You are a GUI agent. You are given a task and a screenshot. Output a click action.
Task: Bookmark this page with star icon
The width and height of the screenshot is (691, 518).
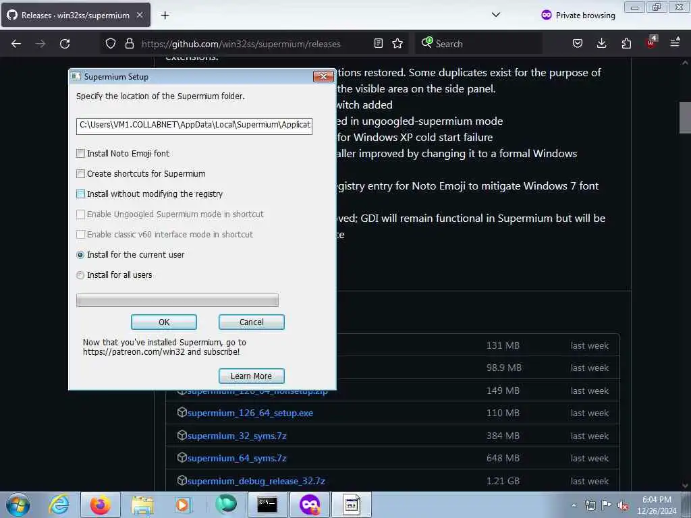coord(397,43)
